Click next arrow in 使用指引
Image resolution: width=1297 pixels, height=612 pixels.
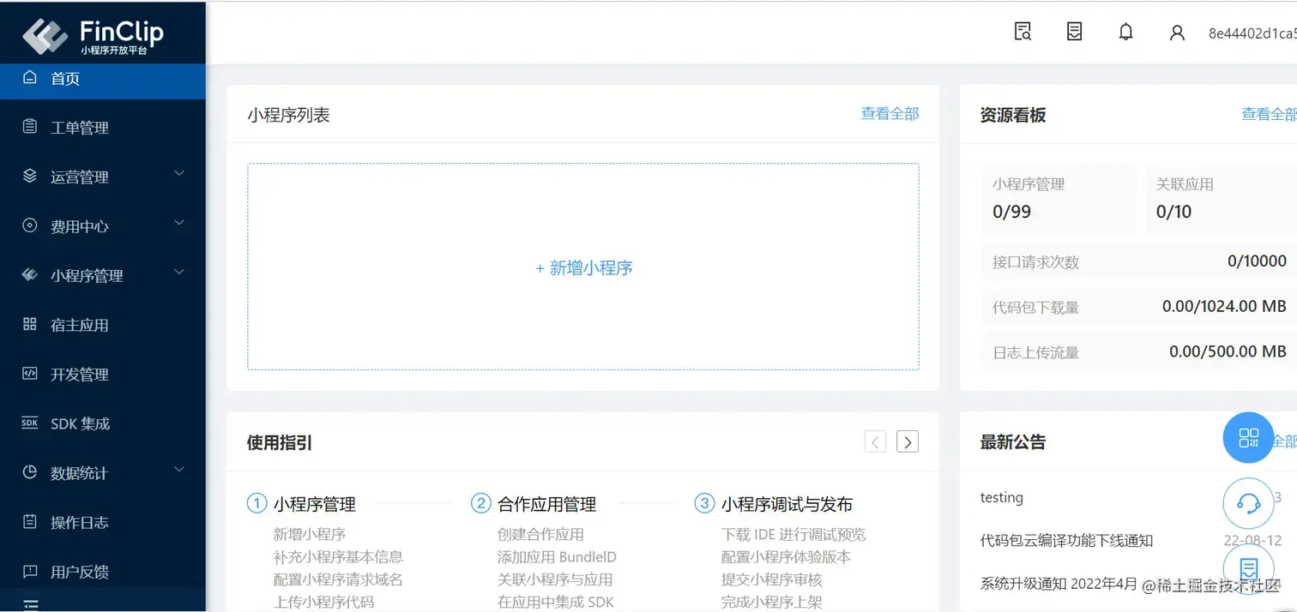[908, 441]
